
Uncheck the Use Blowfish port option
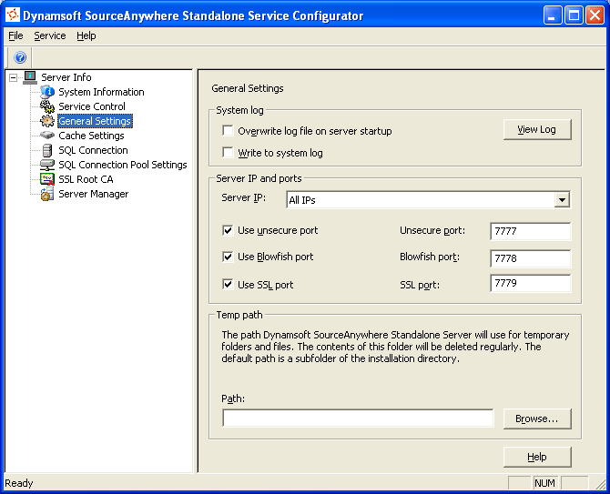[229, 257]
